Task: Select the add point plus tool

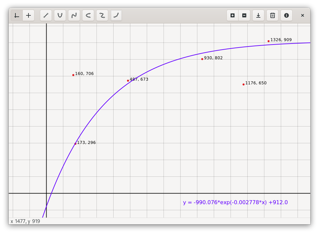Action: (28, 15)
